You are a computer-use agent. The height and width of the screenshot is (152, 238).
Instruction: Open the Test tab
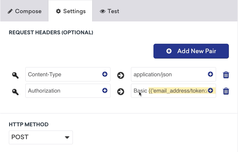[x=110, y=11]
